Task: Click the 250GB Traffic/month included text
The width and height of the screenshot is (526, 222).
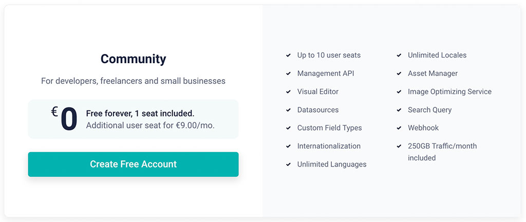Action: (x=442, y=152)
